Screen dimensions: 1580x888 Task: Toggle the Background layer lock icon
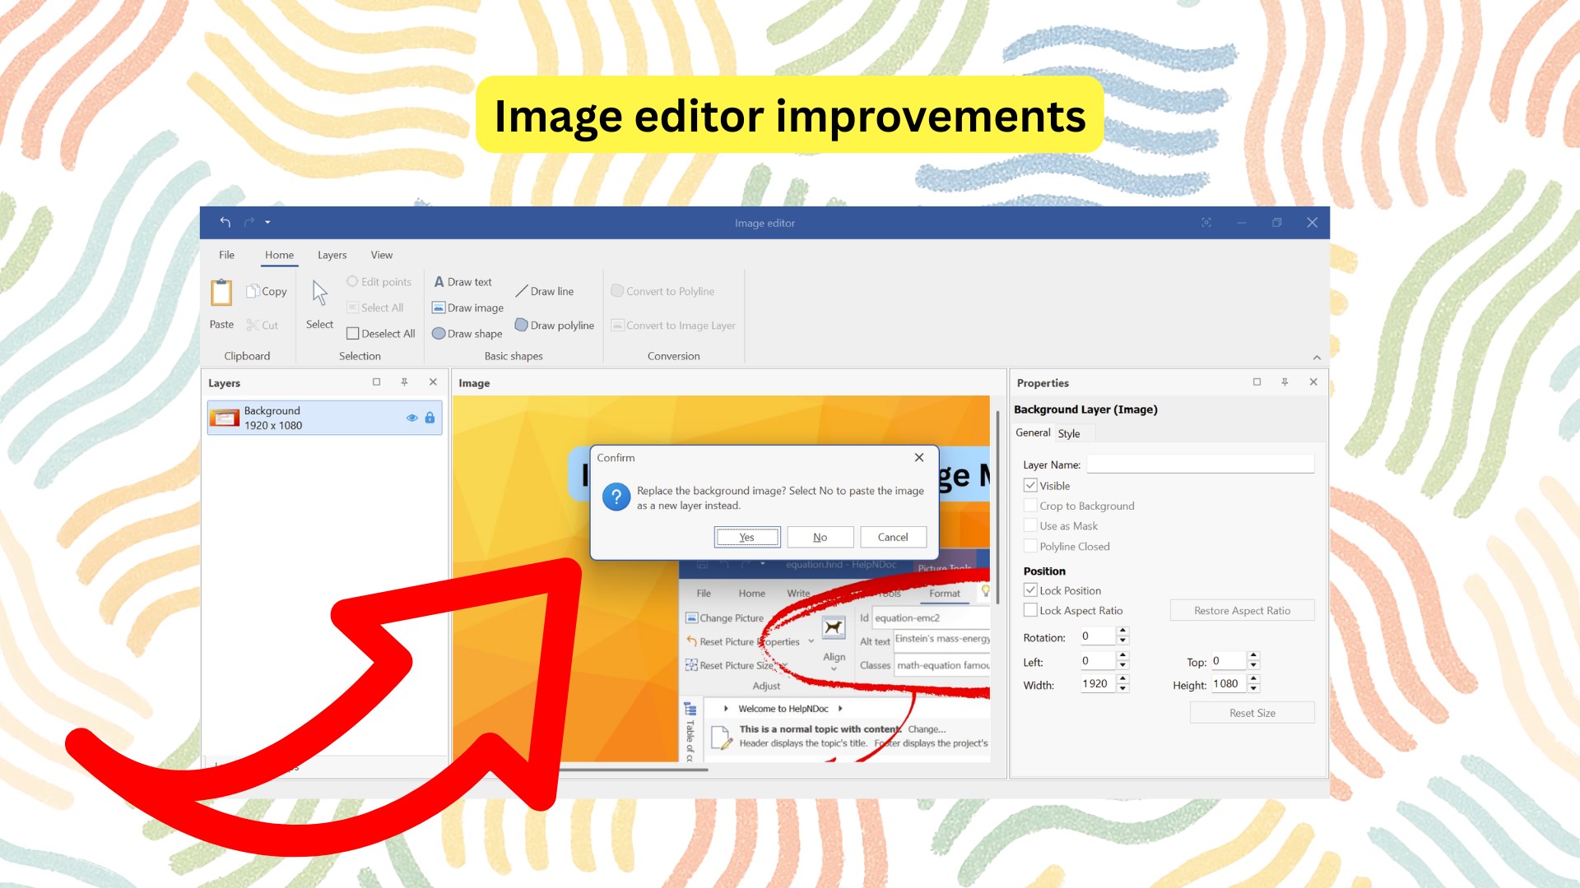tap(430, 418)
